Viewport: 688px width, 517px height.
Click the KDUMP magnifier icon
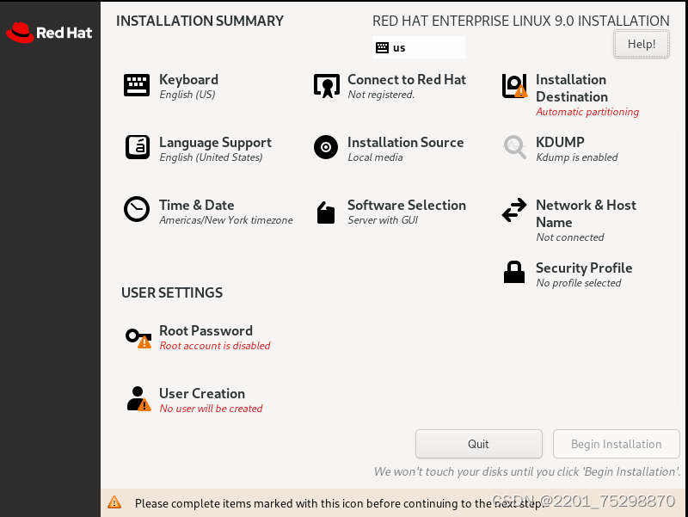pyautogui.click(x=514, y=147)
